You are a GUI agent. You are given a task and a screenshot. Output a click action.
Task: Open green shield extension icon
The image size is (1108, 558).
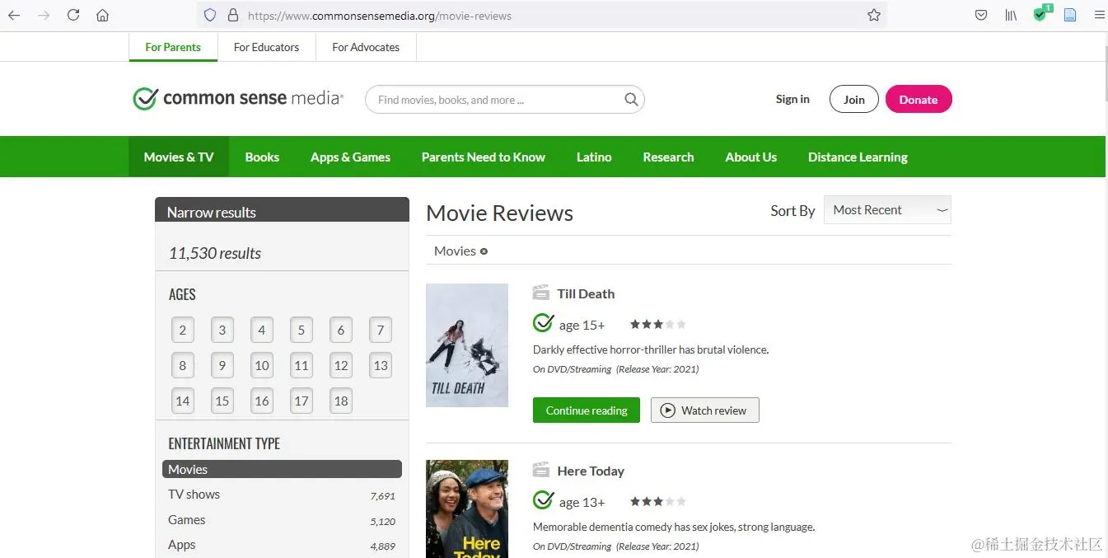[1040, 14]
